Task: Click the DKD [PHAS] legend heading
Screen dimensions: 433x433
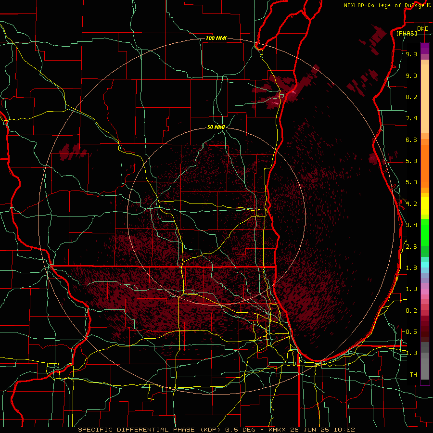Action: coord(412,31)
